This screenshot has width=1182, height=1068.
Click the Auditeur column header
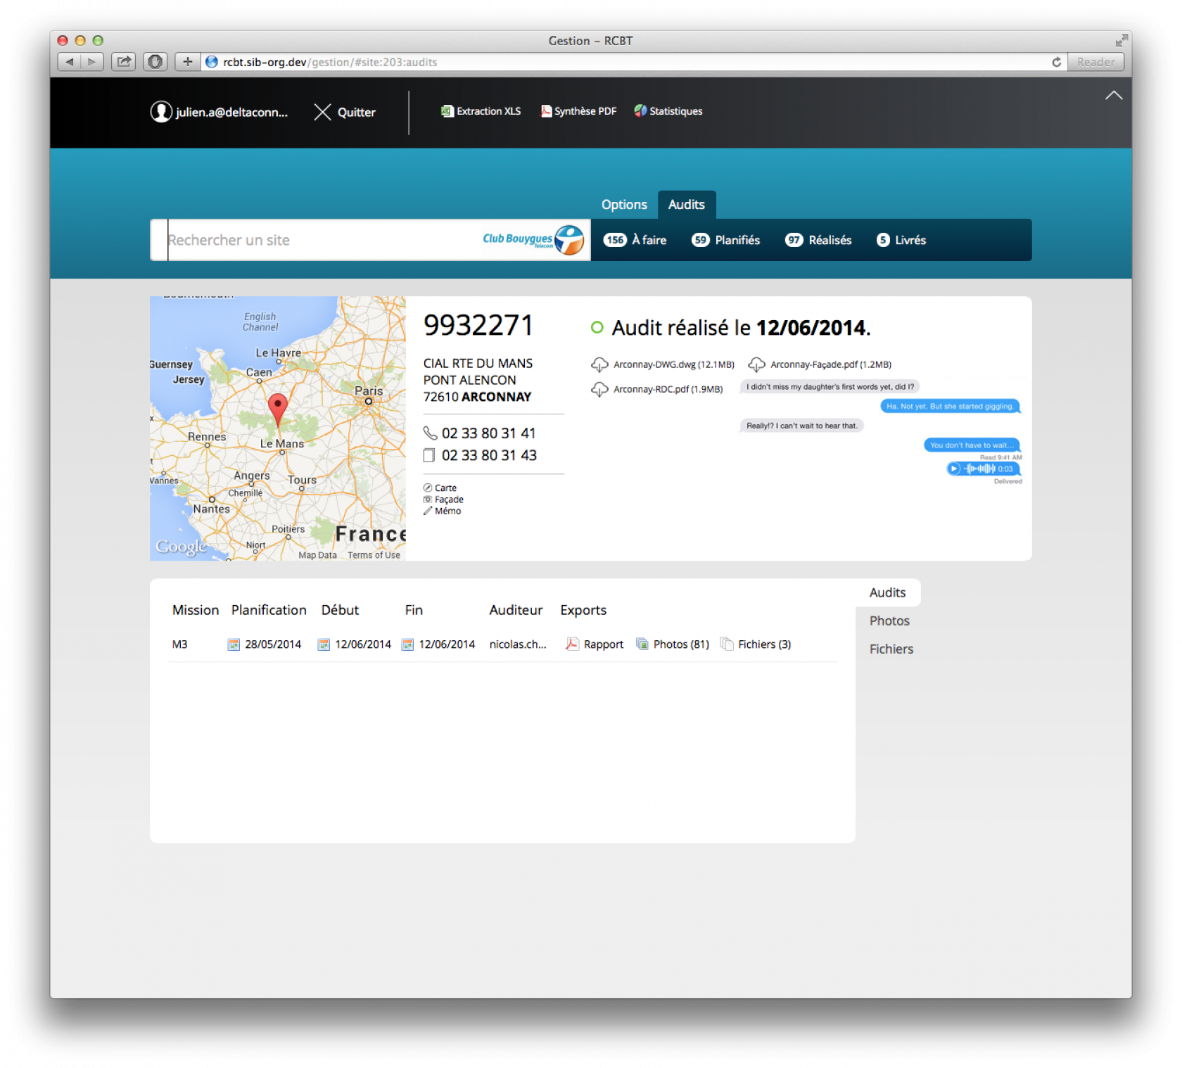pyautogui.click(x=516, y=610)
